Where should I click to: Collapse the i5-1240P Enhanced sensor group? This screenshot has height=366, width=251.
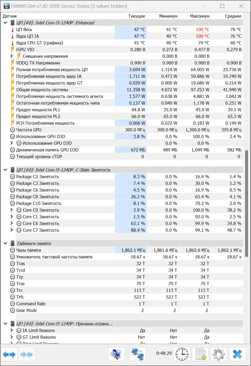pos(5,23)
